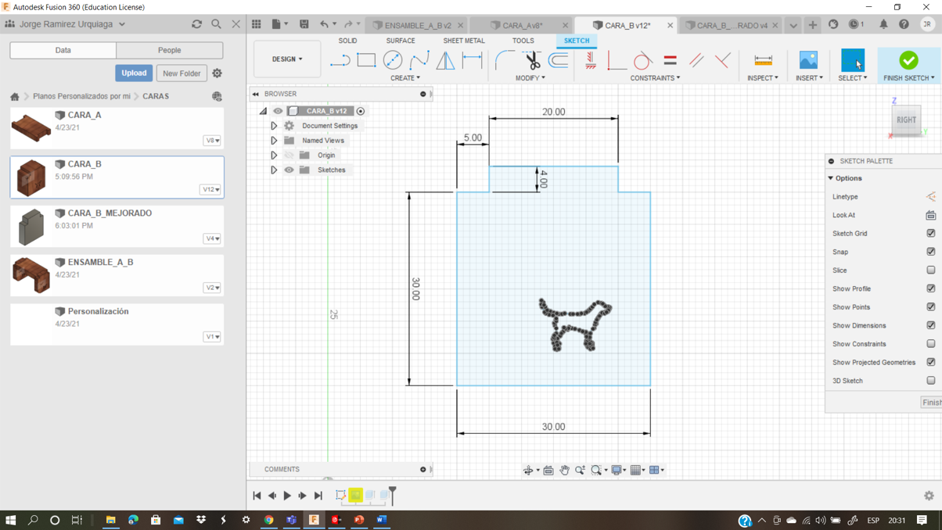Open the Look At tool in the navigation bar
Image resolution: width=942 pixels, height=530 pixels.
548,470
